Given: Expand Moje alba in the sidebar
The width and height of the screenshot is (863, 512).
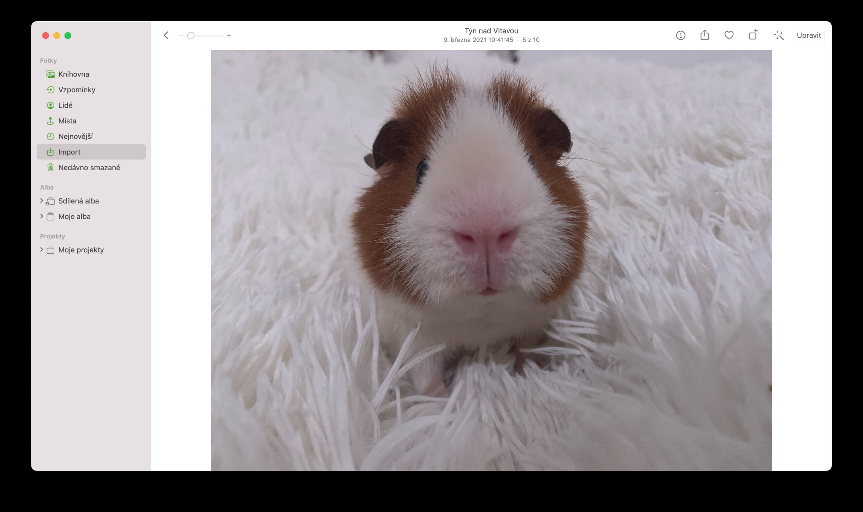Looking at the screenshot, I should [75, 216].
